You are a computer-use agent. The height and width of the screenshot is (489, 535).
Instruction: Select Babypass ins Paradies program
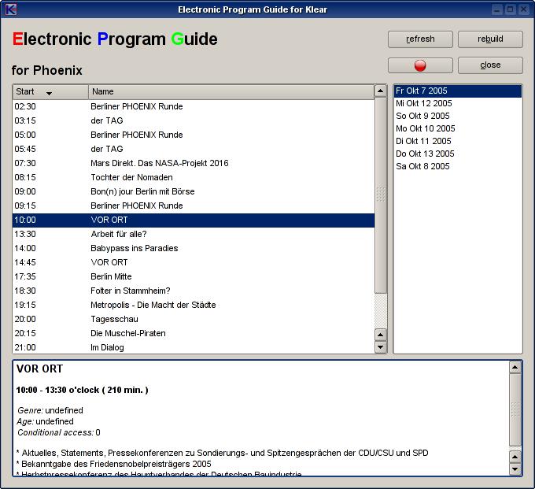[x=194, y=248]
